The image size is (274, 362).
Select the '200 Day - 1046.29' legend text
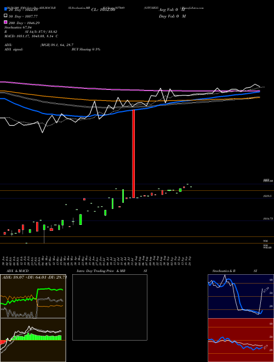click(x=24, y=23)
